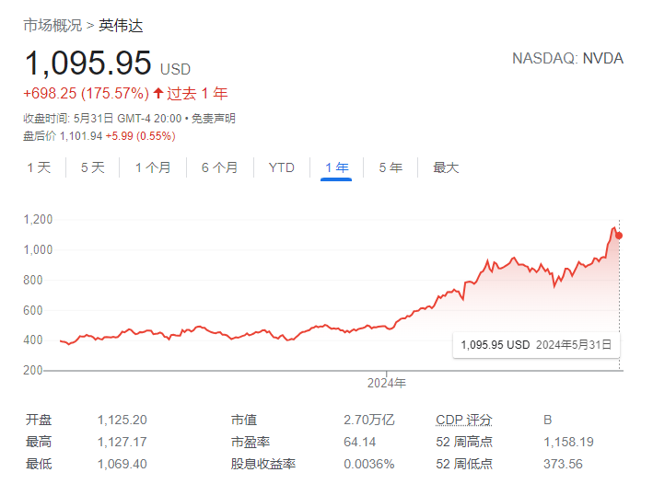Click the CDP score value B

click(548, 420)
